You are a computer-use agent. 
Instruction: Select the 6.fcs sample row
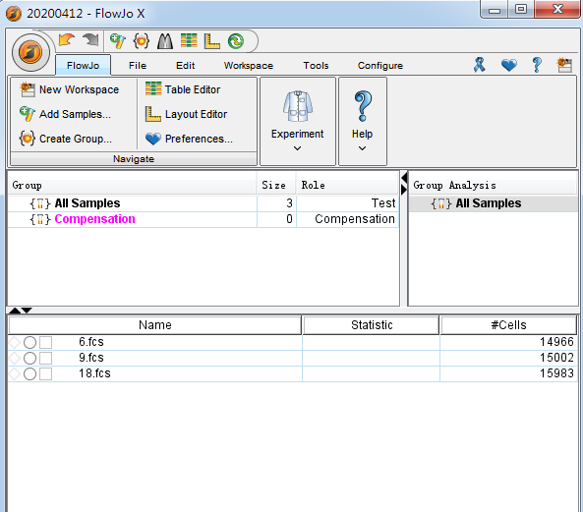[292, 342]
